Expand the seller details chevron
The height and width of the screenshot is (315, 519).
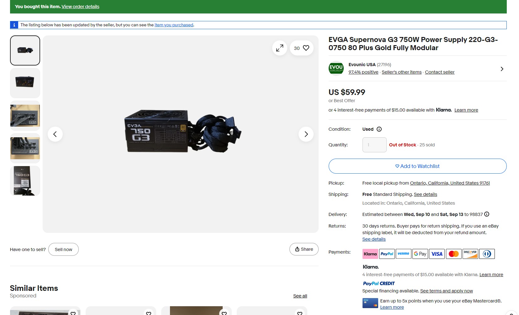click(502, 69)
